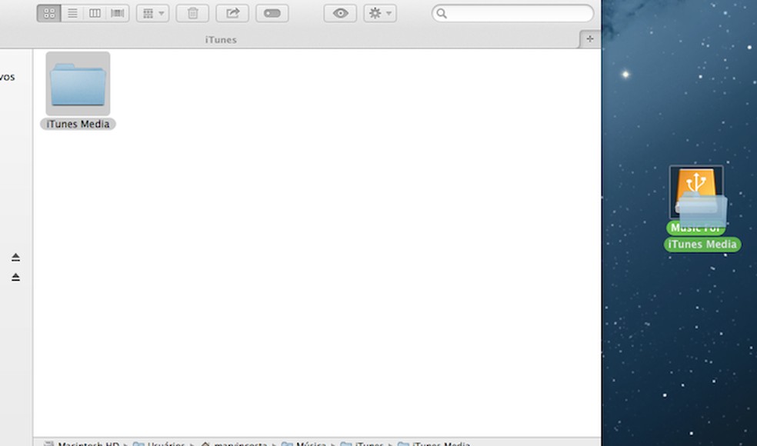Screen dimensions: 757x446
Task: Eject the second sidebar device
Action: tap(15, 277)
